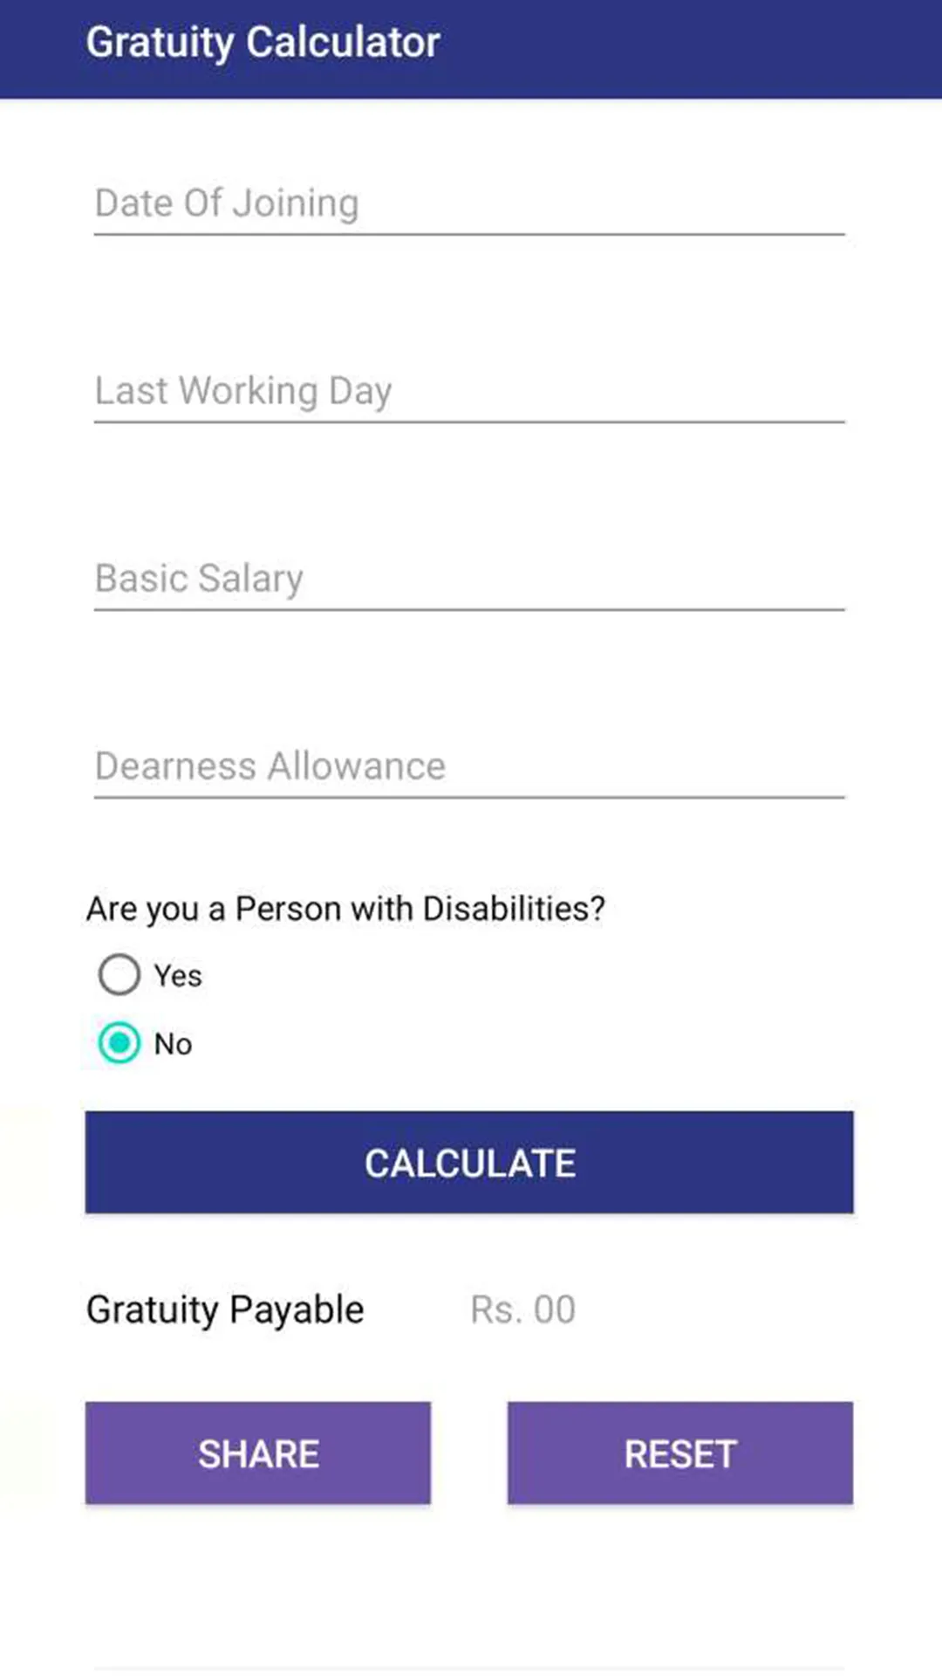Screen dimensions: 942x1676
Task: Focus the Basic Salary input
Action: pos(469,580)
